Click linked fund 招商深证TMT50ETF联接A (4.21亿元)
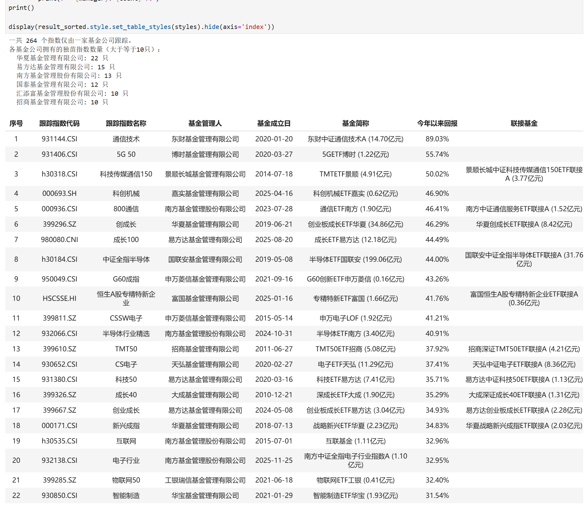The height and width of the screenshot is (505, 586). point(524,349)
